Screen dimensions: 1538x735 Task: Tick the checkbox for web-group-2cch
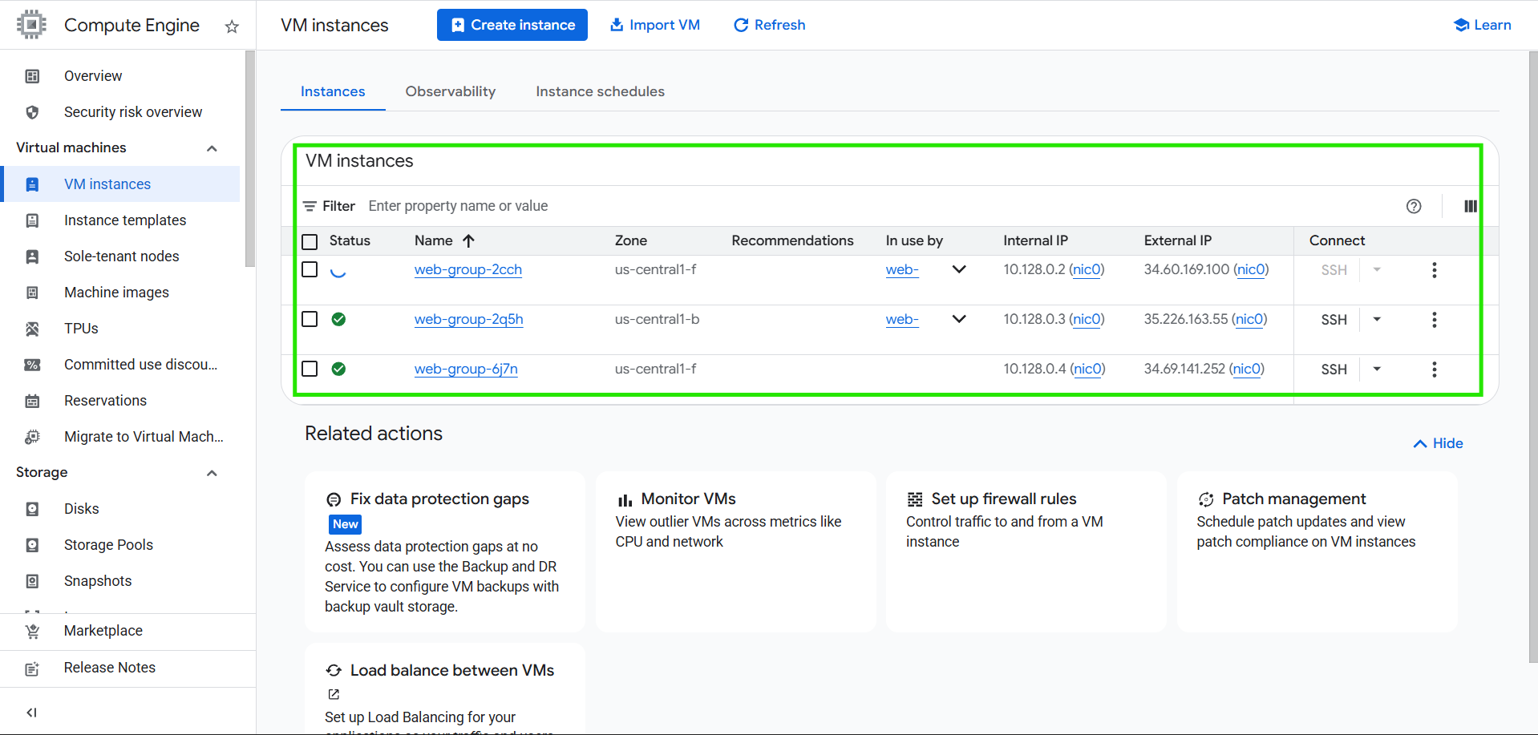tap(310, 269)
